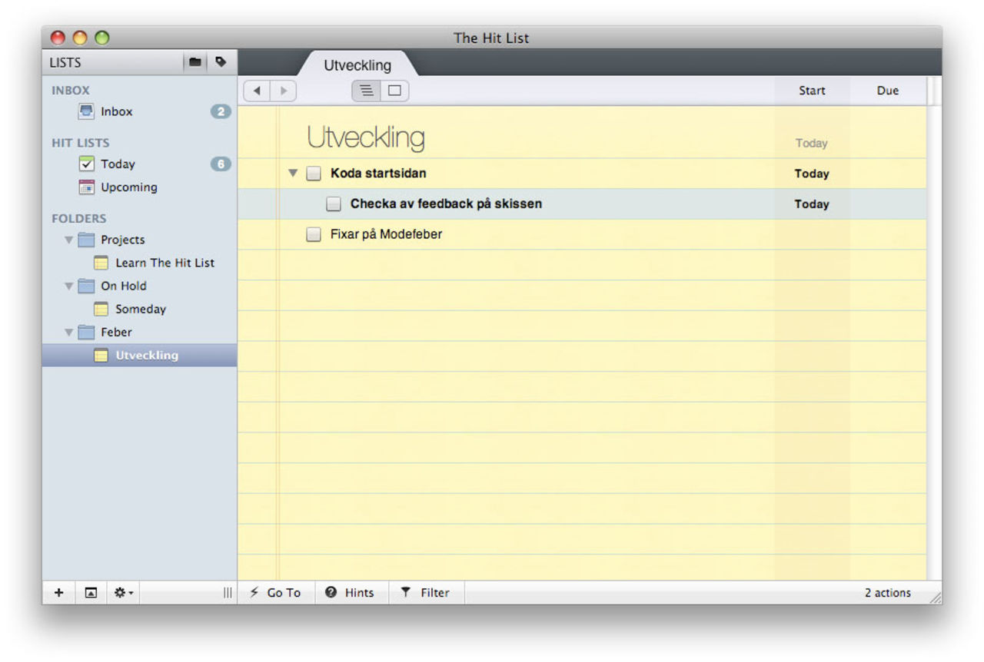Click the Upcoming calendar icon

87,187
